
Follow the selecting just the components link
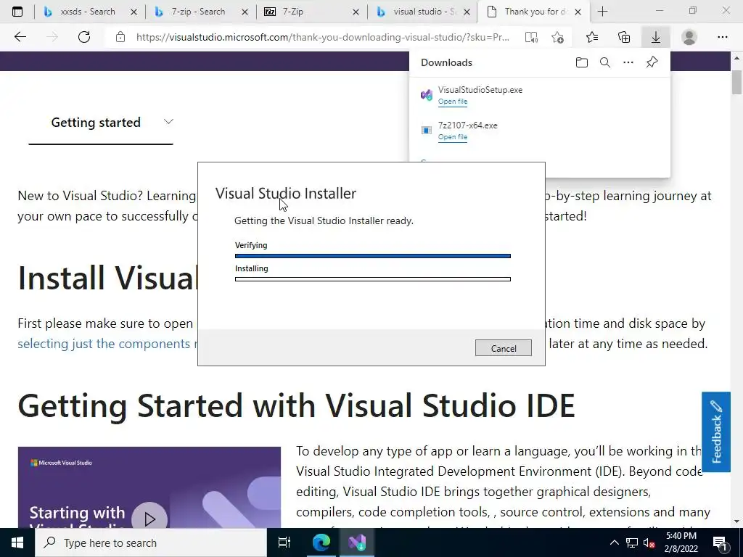click(x=107, y=343)
